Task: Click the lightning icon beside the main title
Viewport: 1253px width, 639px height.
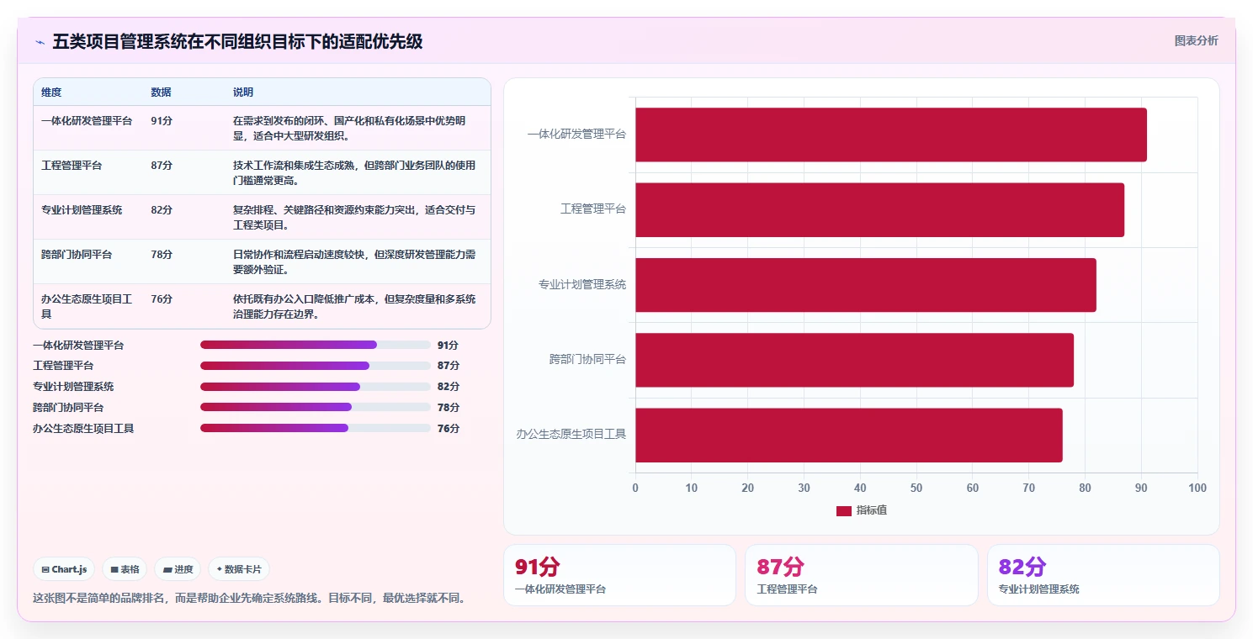Action: point(40,42)
